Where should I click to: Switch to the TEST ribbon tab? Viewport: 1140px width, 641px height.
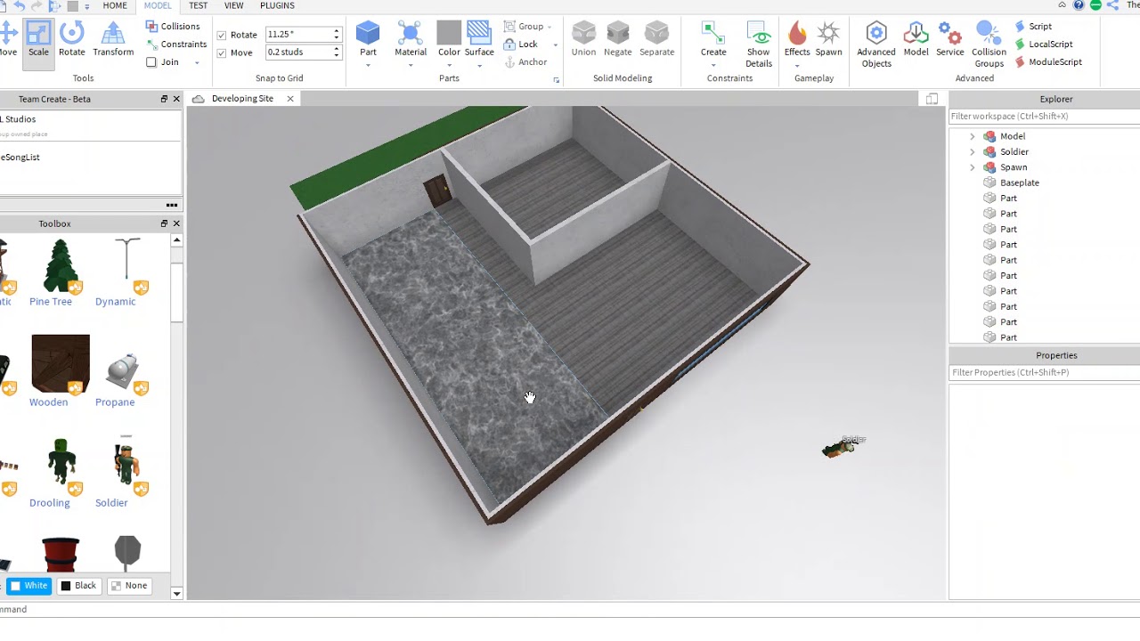point(198,5)
